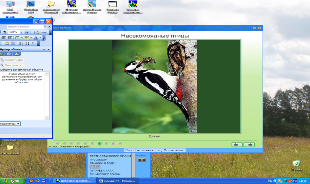The height and width of the screenshot is (184, 310).
Task: Select the eighth photo album slide dot
Action: pos(107,143)
